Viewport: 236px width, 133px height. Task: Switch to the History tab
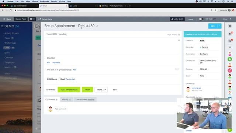tap(66, 99)
